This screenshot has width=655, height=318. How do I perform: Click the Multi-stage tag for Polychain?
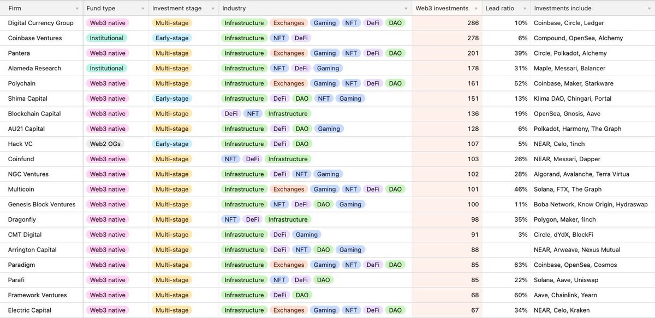point(171,83)
